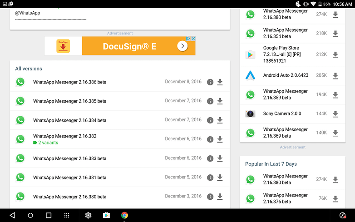355x222 pixels.
Task: Tap the recent apps square button
Action: pyautogui.click(x=49, y=215)
